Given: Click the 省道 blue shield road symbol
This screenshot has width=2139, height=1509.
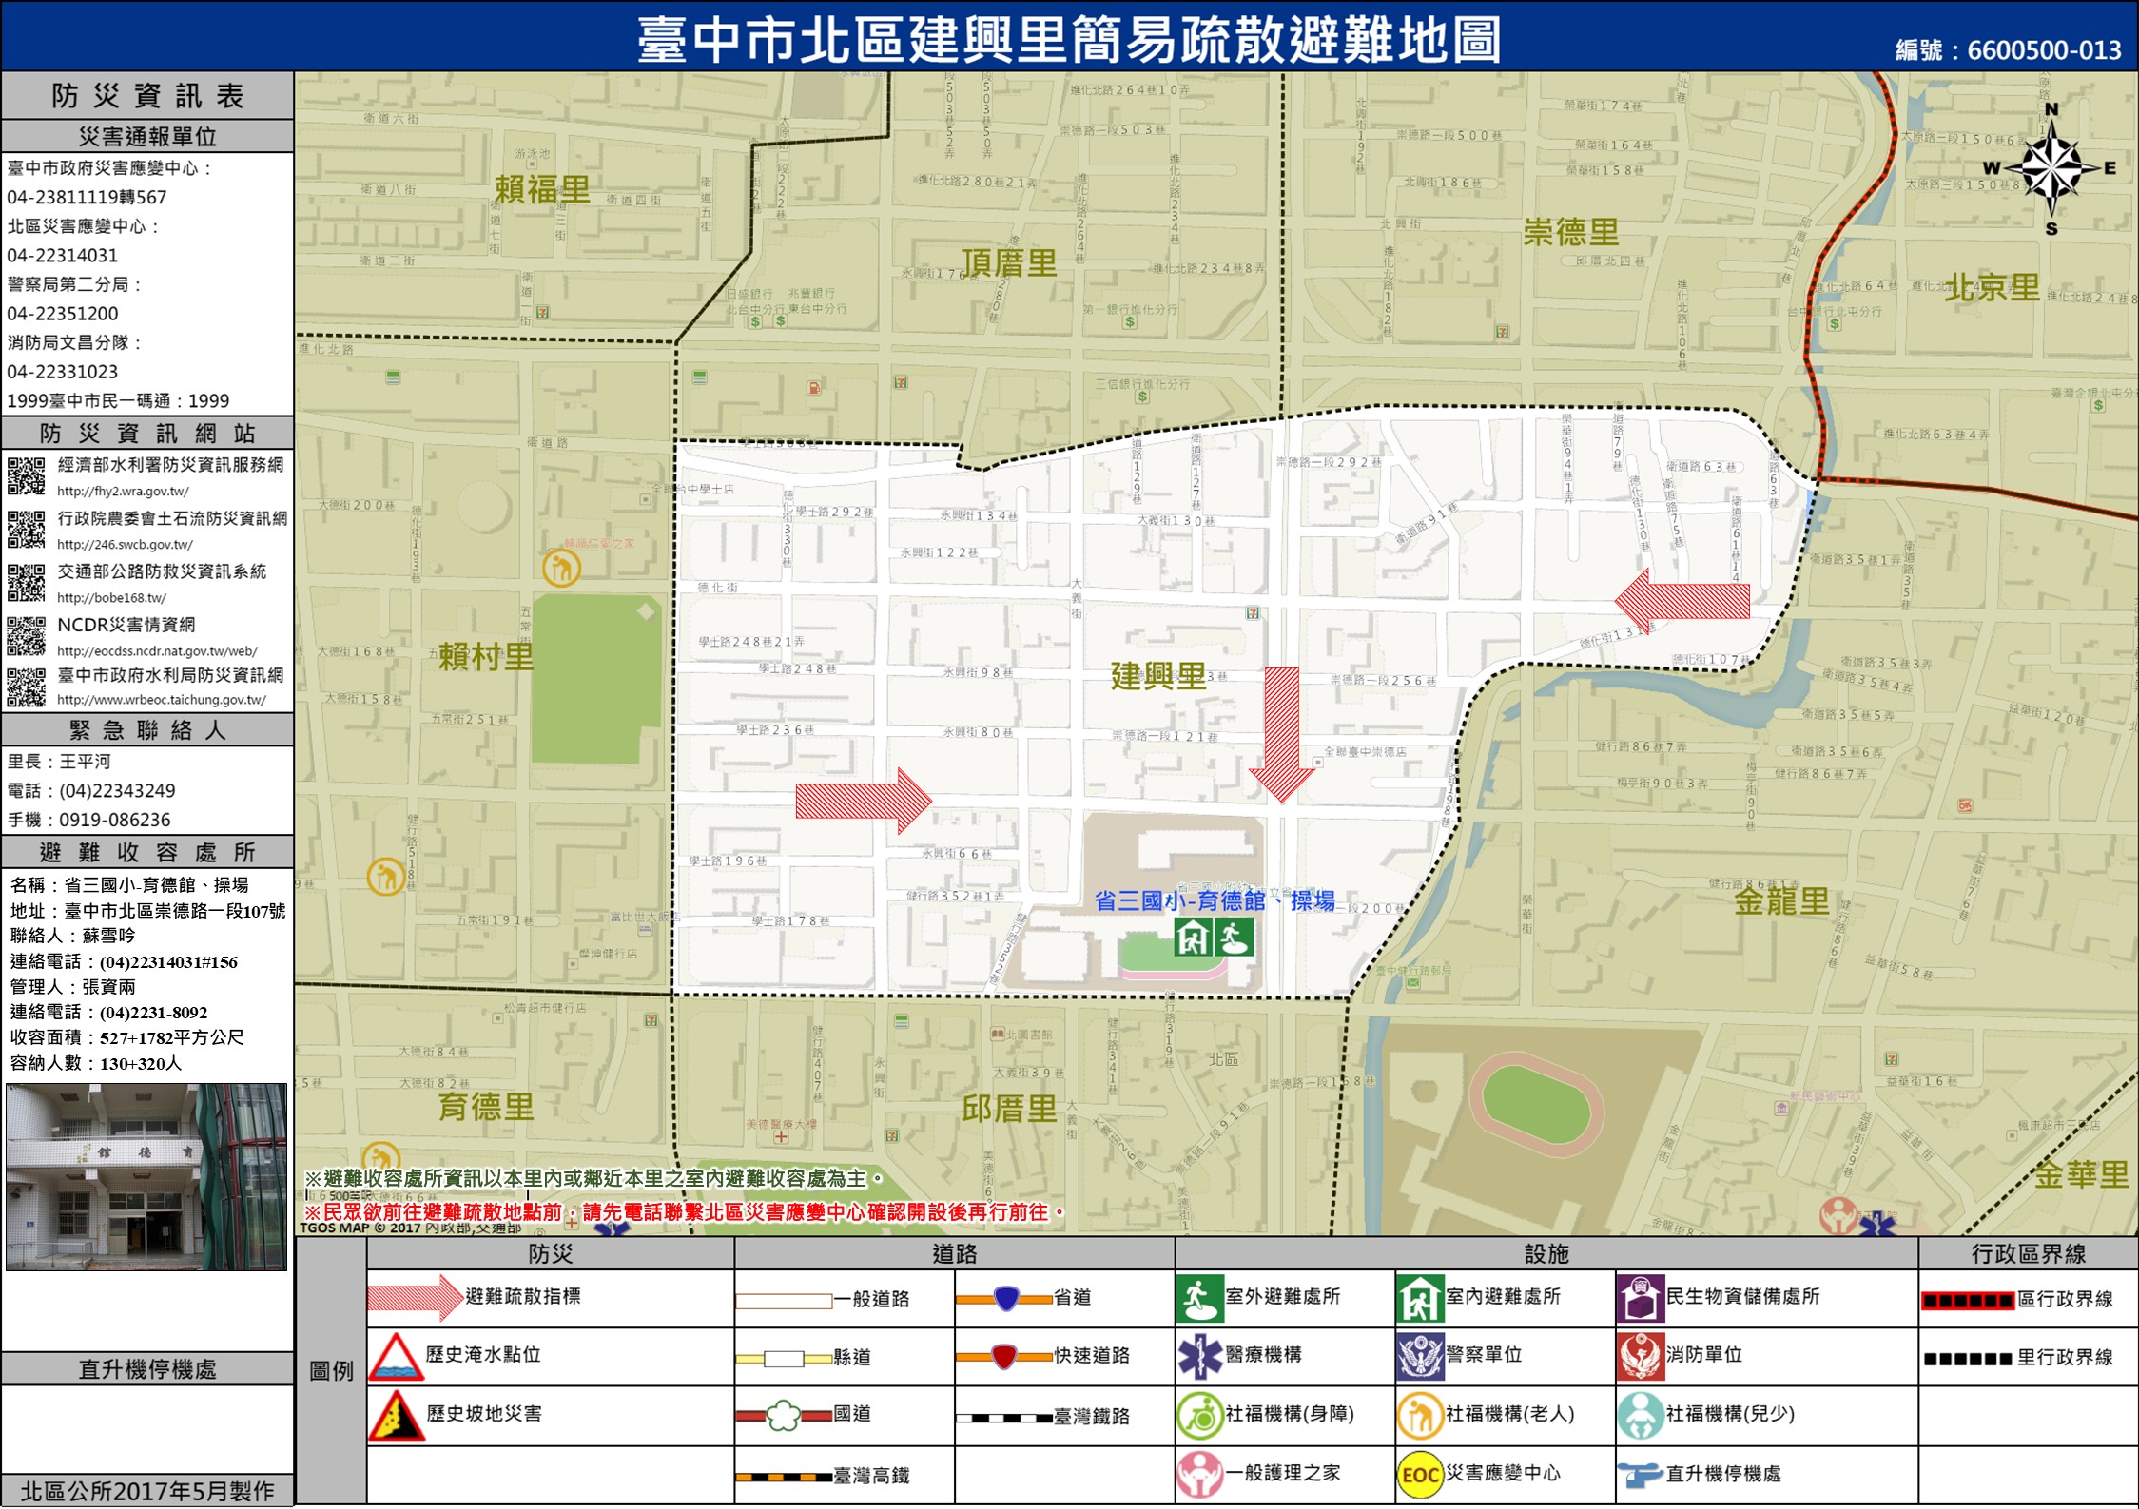Looking at the screenshot, I should (x=1005, y=1299).
